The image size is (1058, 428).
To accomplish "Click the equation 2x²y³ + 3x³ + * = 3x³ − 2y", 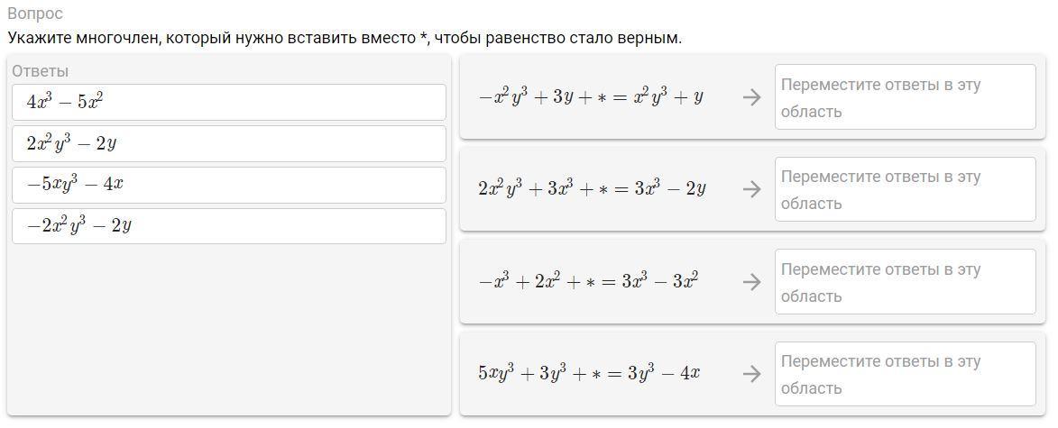I will point(592,189).
